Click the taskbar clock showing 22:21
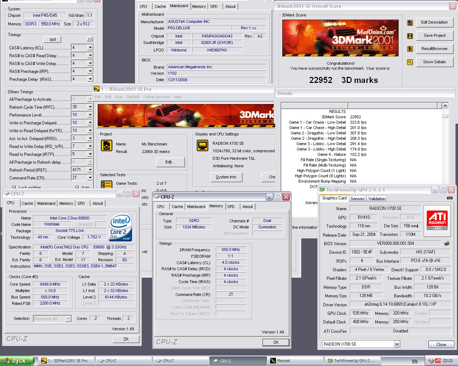This screenshot has width=458, height=366. pos(448,361)
